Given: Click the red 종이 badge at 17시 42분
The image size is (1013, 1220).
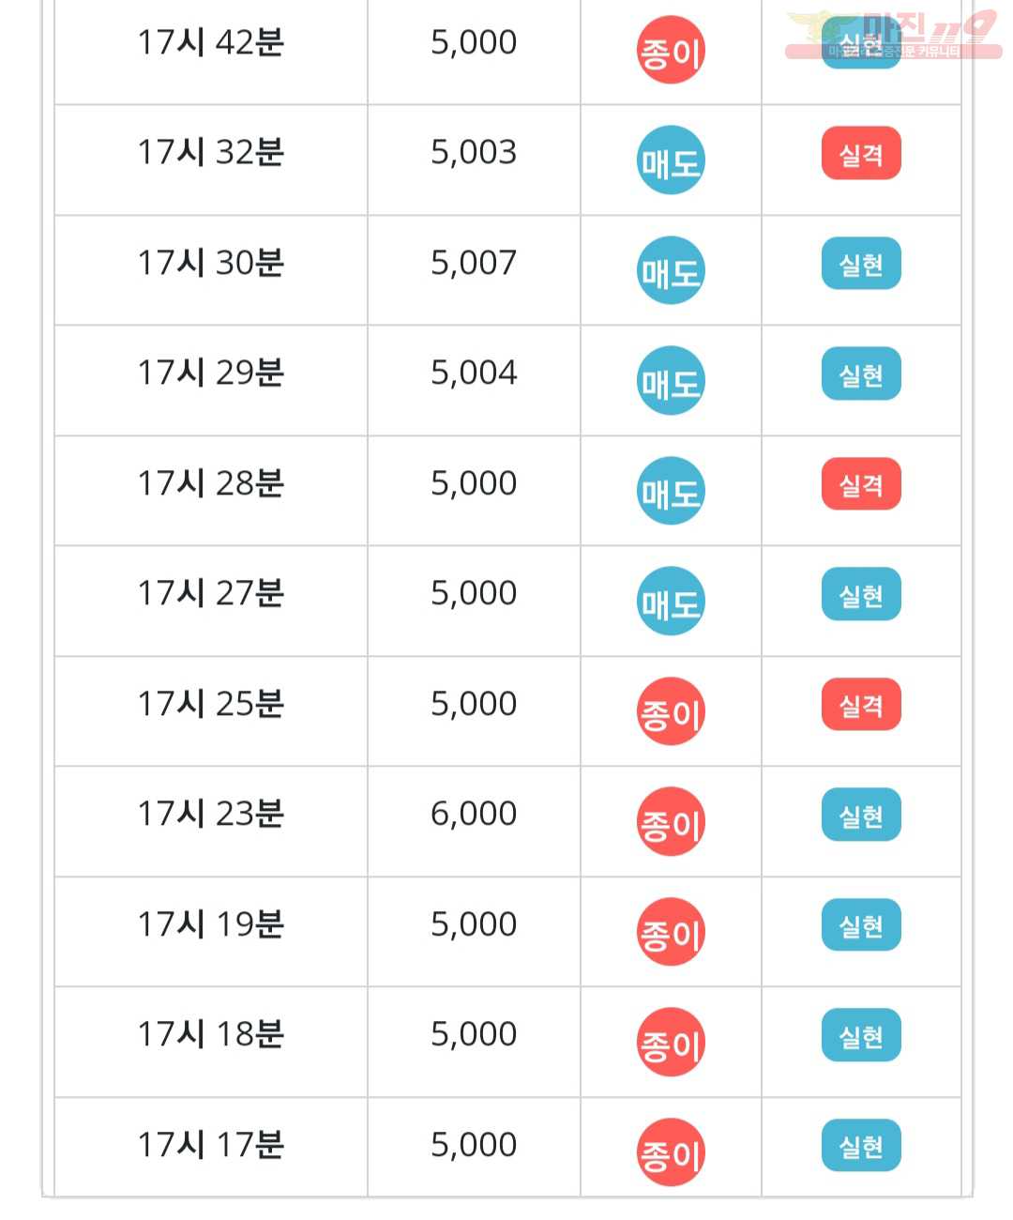Looking at the screenshot, I should [671, 50].
